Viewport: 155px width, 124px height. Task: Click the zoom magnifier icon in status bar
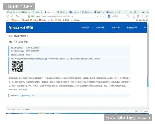[141, 111]
